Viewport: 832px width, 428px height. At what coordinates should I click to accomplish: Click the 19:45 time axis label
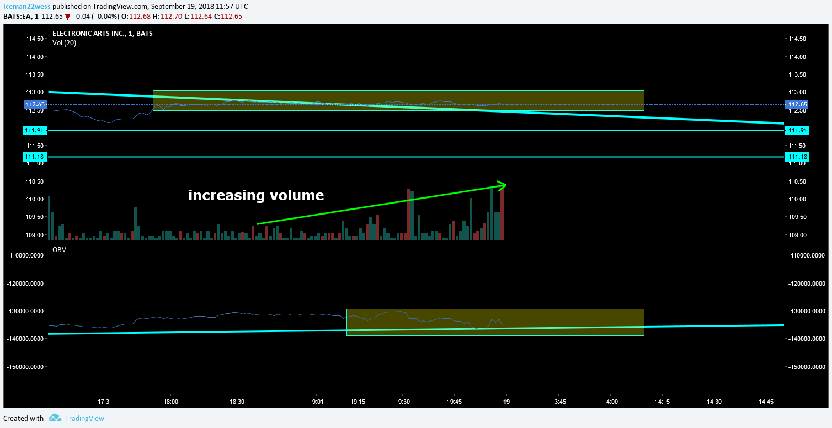pyautogui.click(x=455, y=401)
